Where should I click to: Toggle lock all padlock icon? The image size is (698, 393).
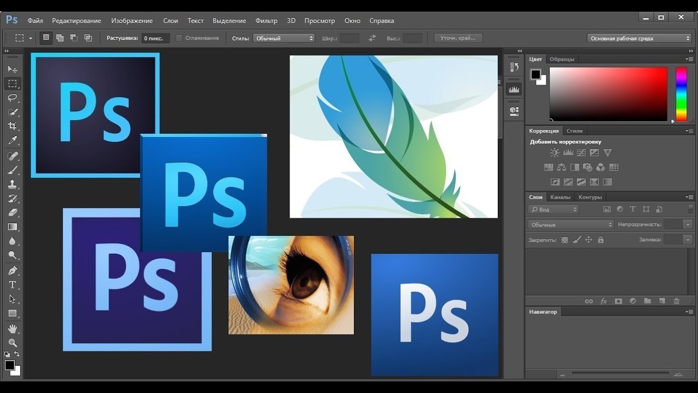click(601, 240)
